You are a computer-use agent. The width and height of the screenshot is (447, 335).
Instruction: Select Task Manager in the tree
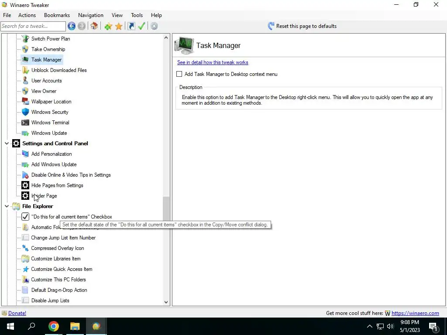46,60
